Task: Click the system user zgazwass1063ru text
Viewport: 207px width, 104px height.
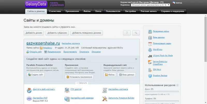Action: [x=115, y=48]
